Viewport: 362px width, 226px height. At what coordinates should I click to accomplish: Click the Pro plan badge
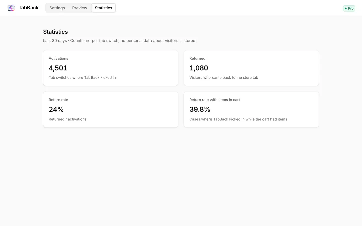tap(349, 8)
